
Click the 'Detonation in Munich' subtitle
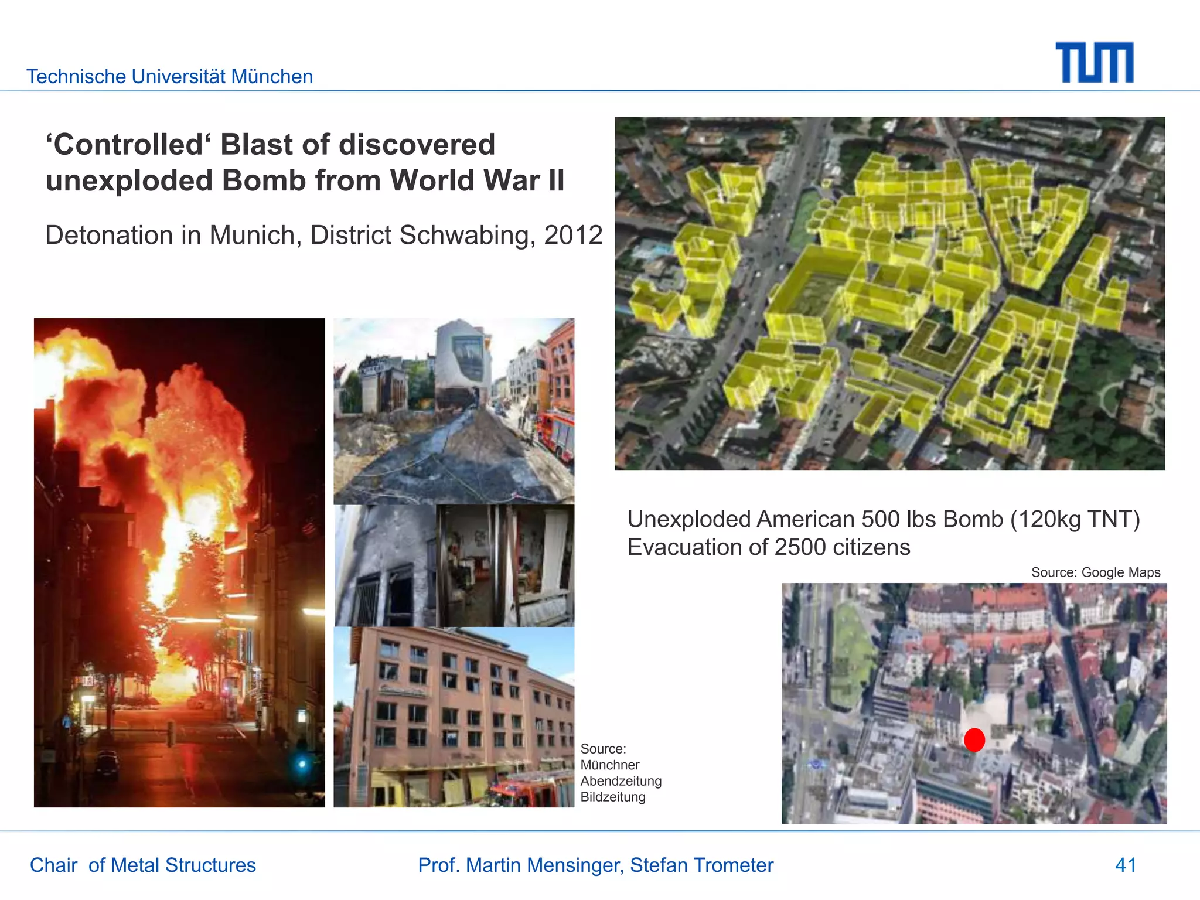(x=323, y=236)
